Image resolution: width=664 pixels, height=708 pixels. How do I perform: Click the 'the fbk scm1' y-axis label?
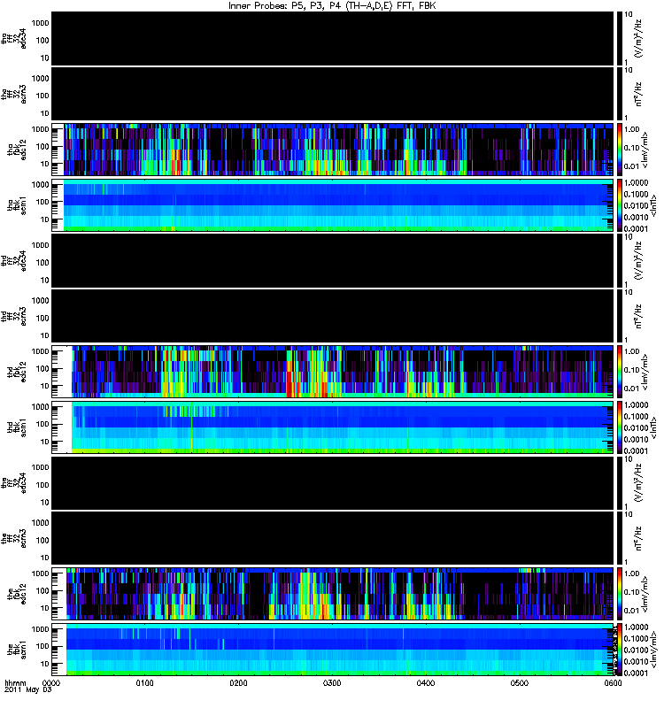tap(17, 650)
